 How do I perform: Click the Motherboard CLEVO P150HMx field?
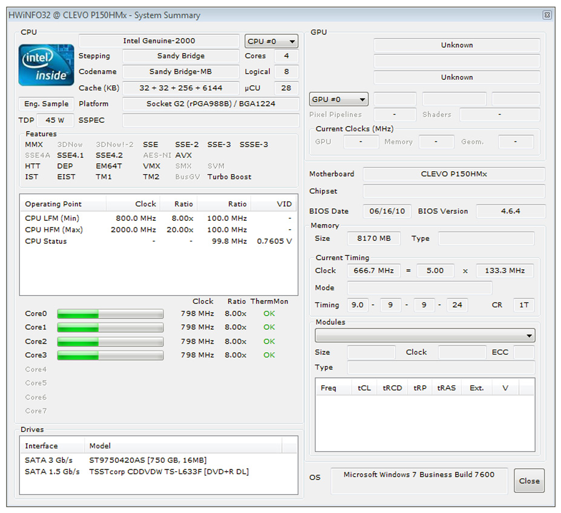pyautogui.click(x=453, y=174)
